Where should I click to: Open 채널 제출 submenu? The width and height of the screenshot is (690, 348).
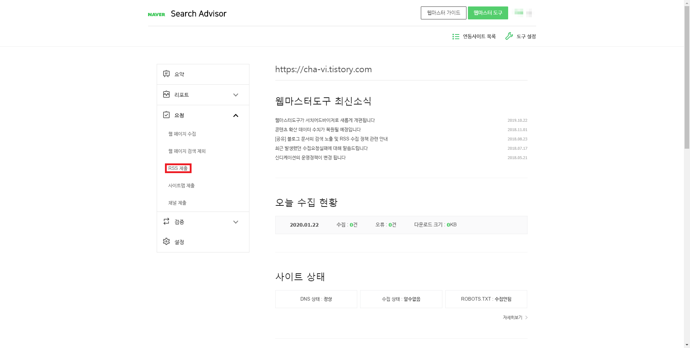coord(177,203)
